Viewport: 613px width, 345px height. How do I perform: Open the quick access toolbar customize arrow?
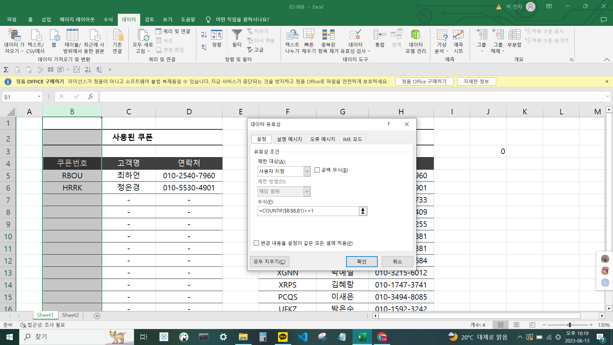[110, 70]
